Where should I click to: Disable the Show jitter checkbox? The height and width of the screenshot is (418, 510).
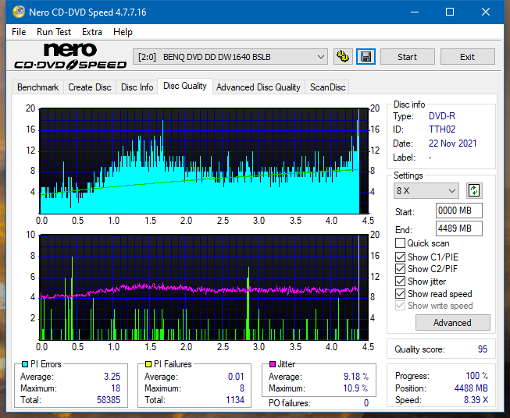pos(400,282)
